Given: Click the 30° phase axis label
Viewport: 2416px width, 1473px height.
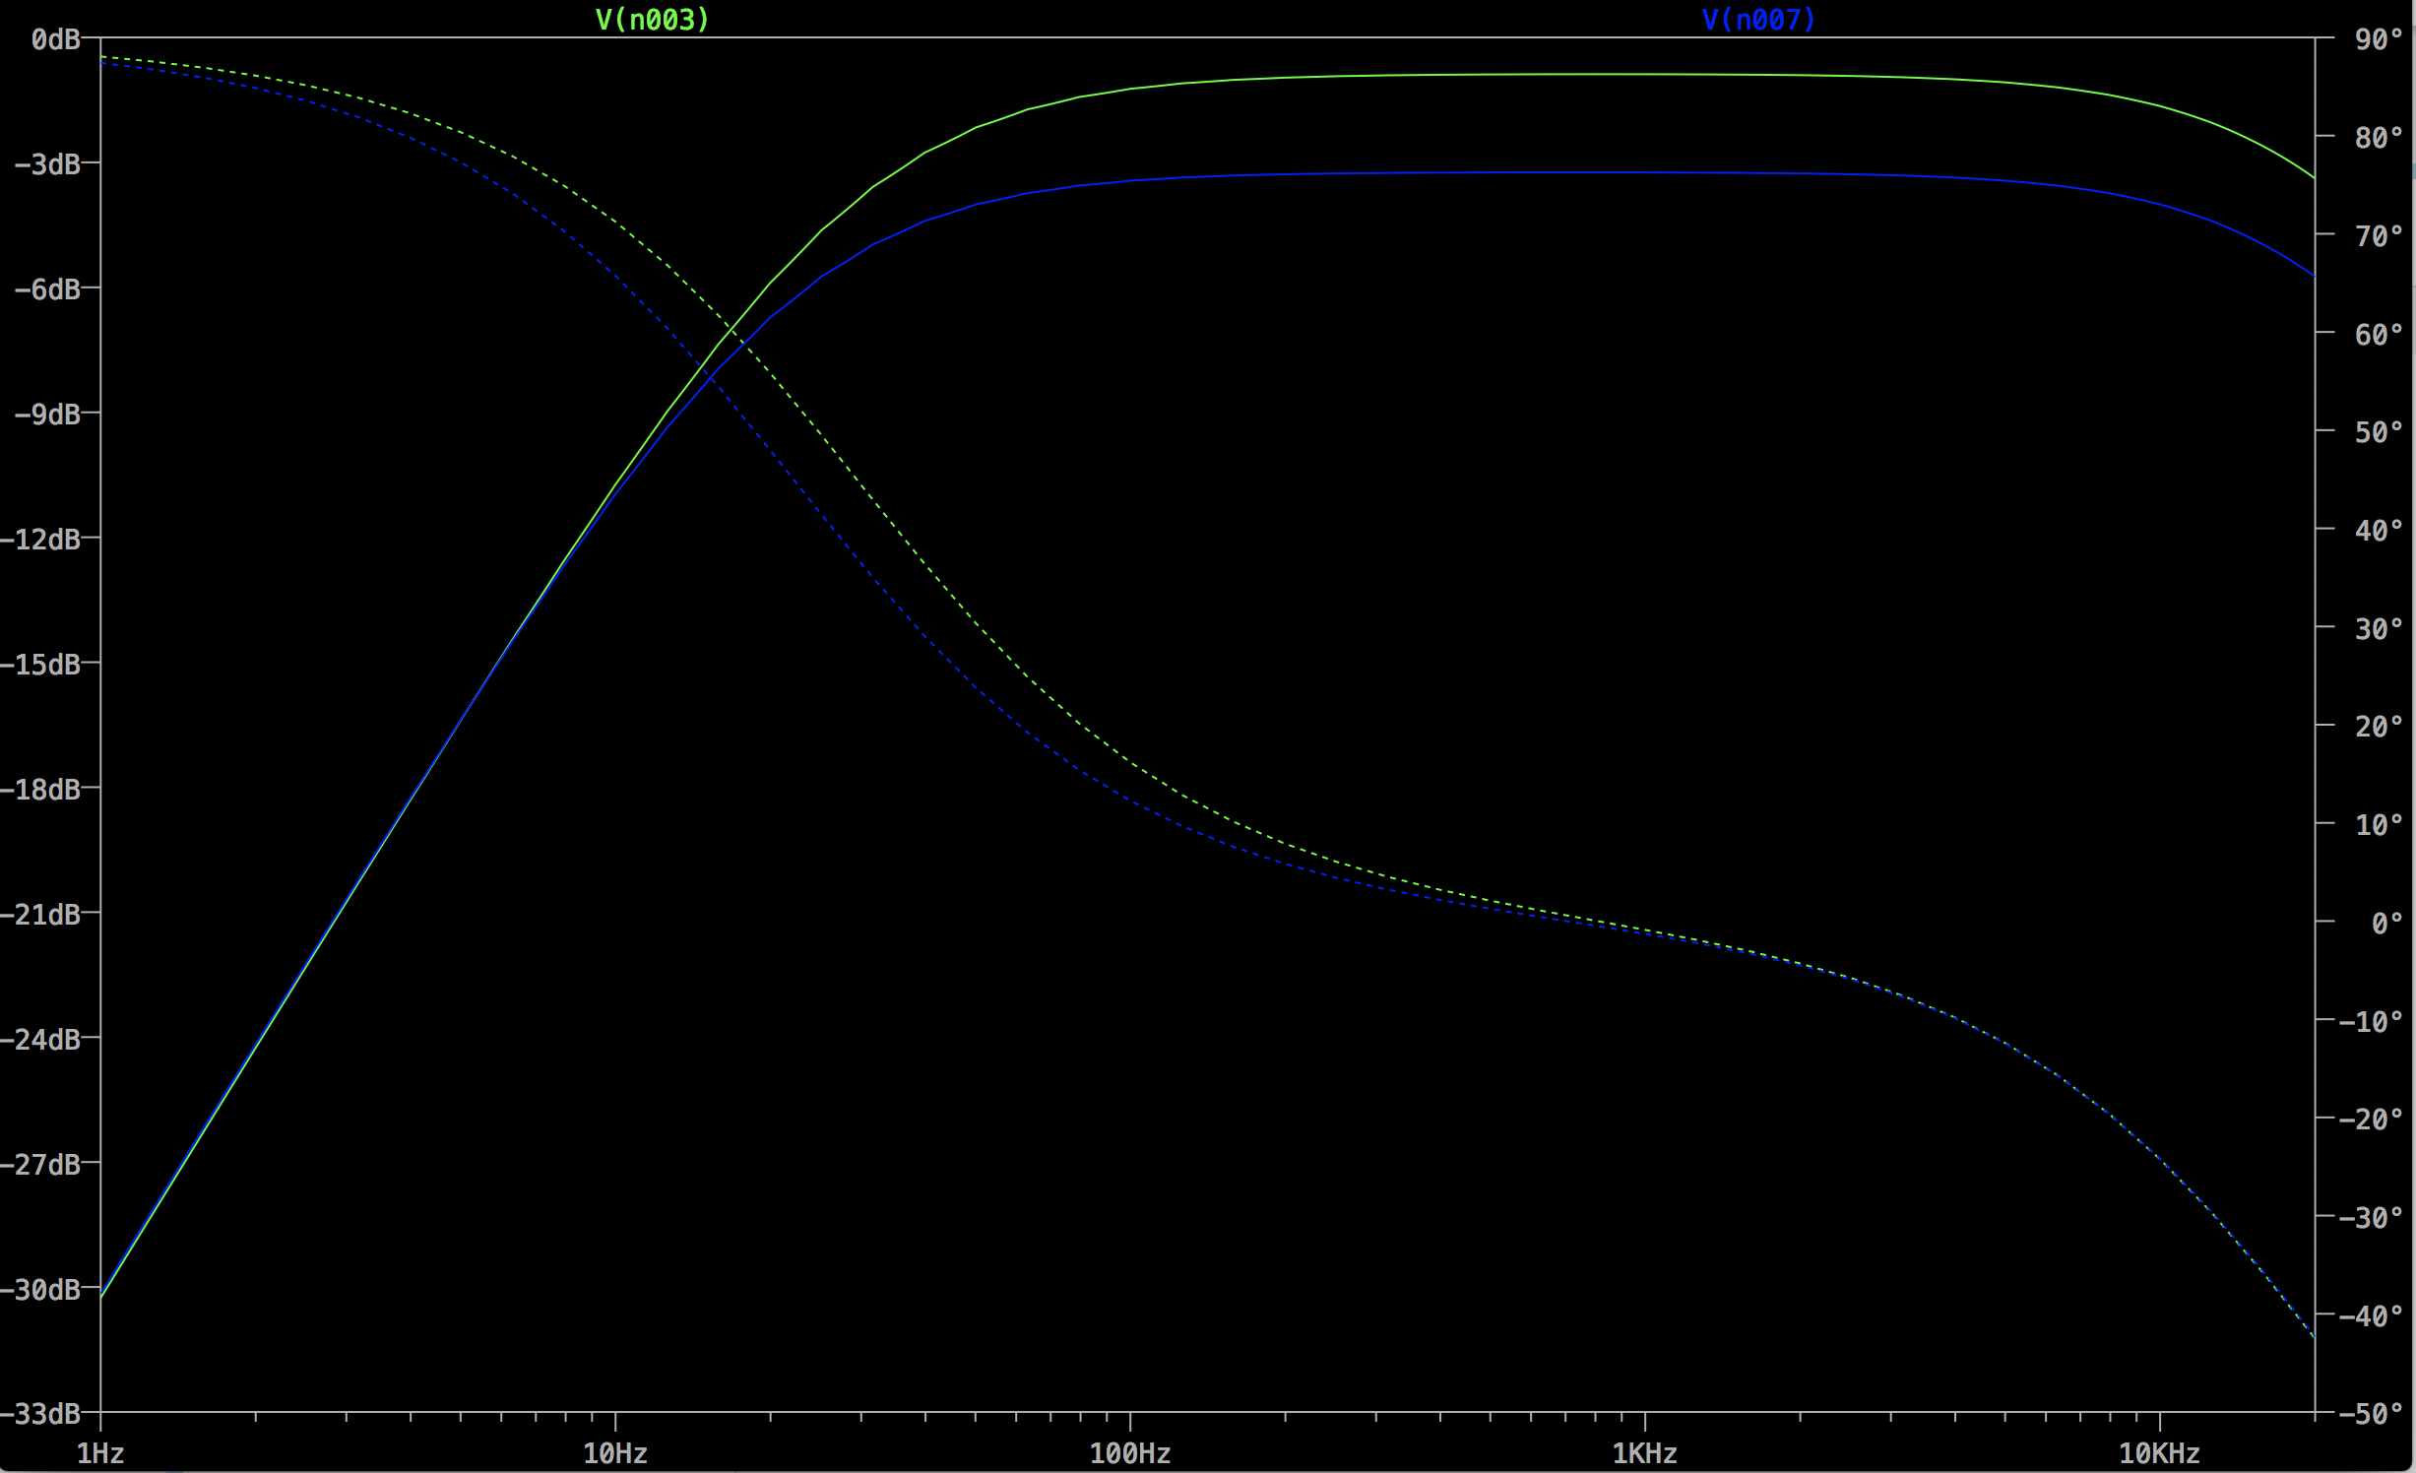Looking at the screenshot, I should click(2379, 629).
